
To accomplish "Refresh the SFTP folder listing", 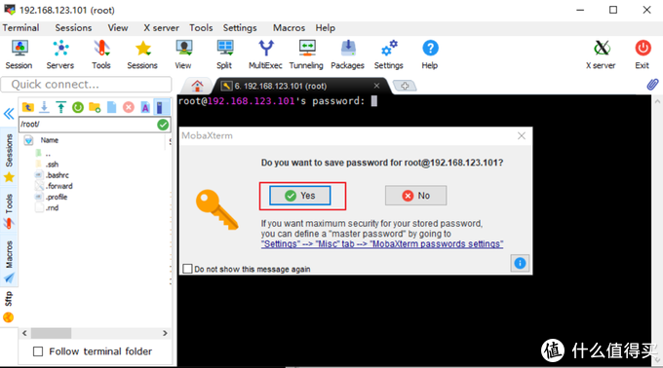I will (x=78, y=107).
